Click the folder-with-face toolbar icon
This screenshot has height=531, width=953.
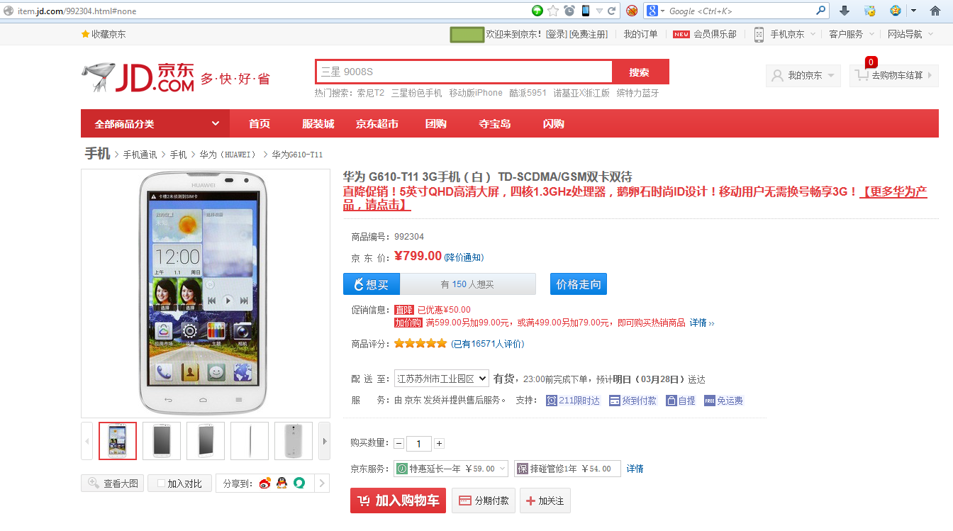(x=870, y=11)
